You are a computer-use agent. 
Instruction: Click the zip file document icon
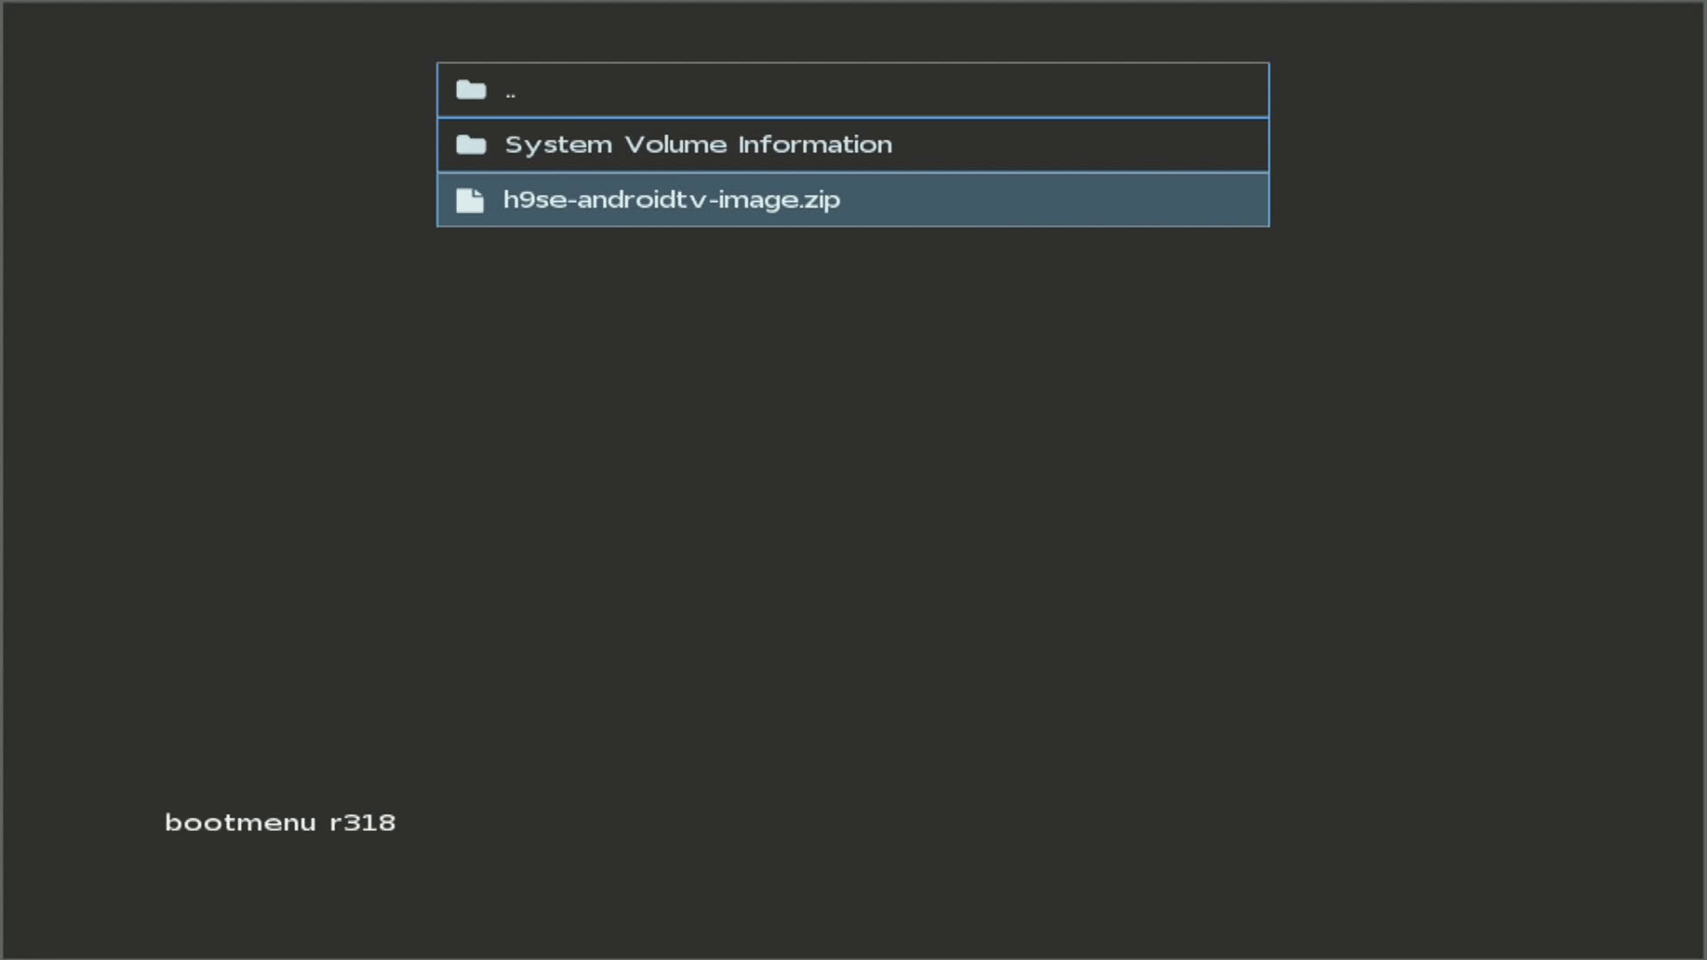(469, 200)
